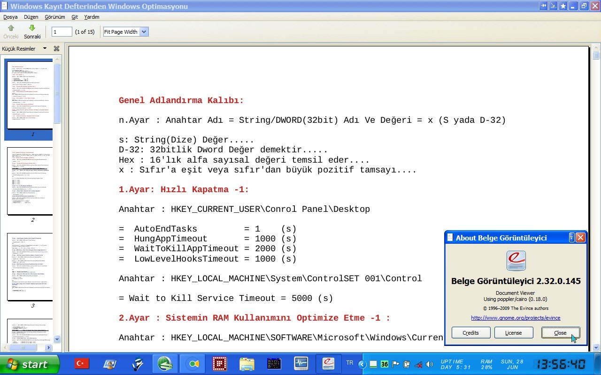Click the License button in About dialog

(x=514, y=333)
